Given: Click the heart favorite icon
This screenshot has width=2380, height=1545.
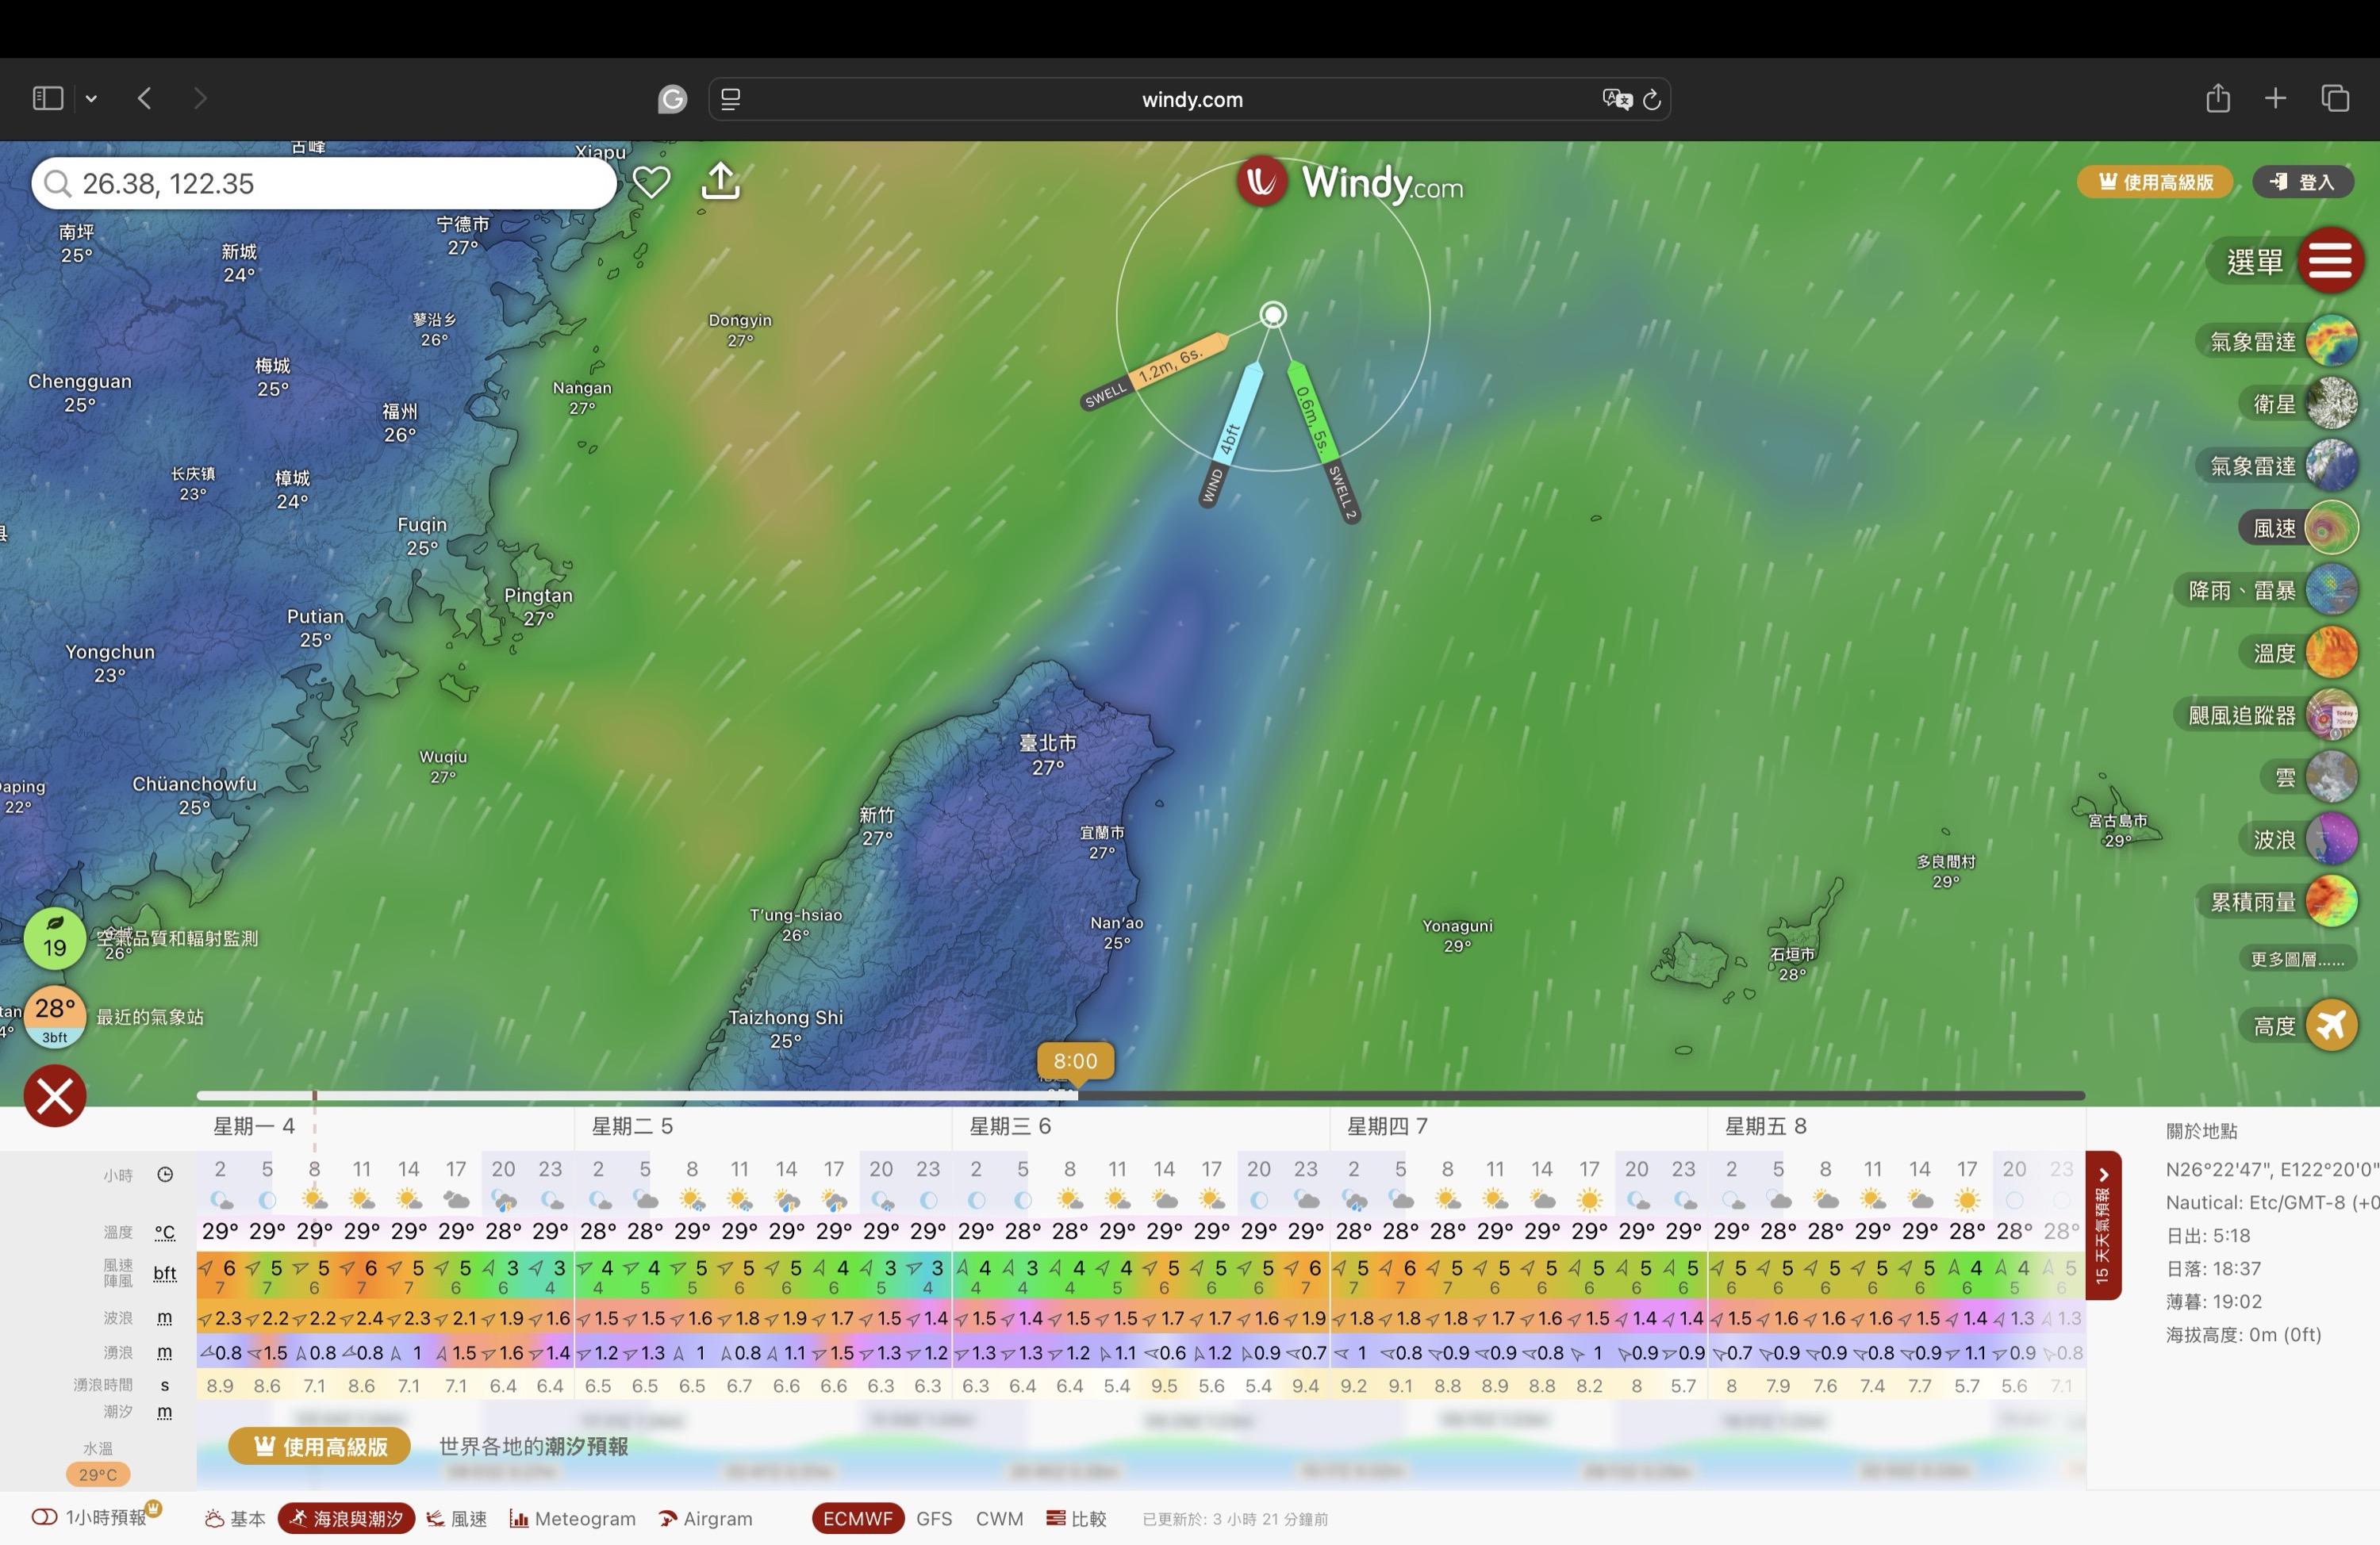Looking at the screenshot, I should [651, 182].
